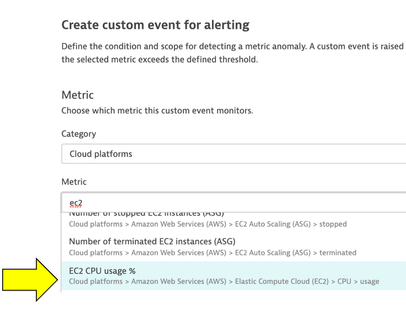Click the Choose which metric description text
This screenshot has height=327, width=406.
[157, 111]
